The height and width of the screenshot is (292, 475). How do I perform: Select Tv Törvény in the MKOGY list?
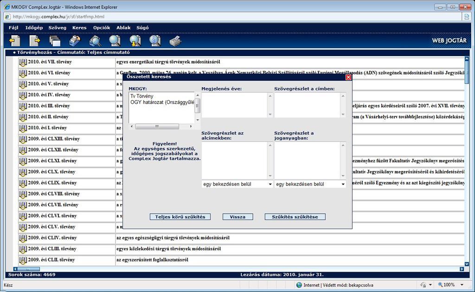[142, 96]
